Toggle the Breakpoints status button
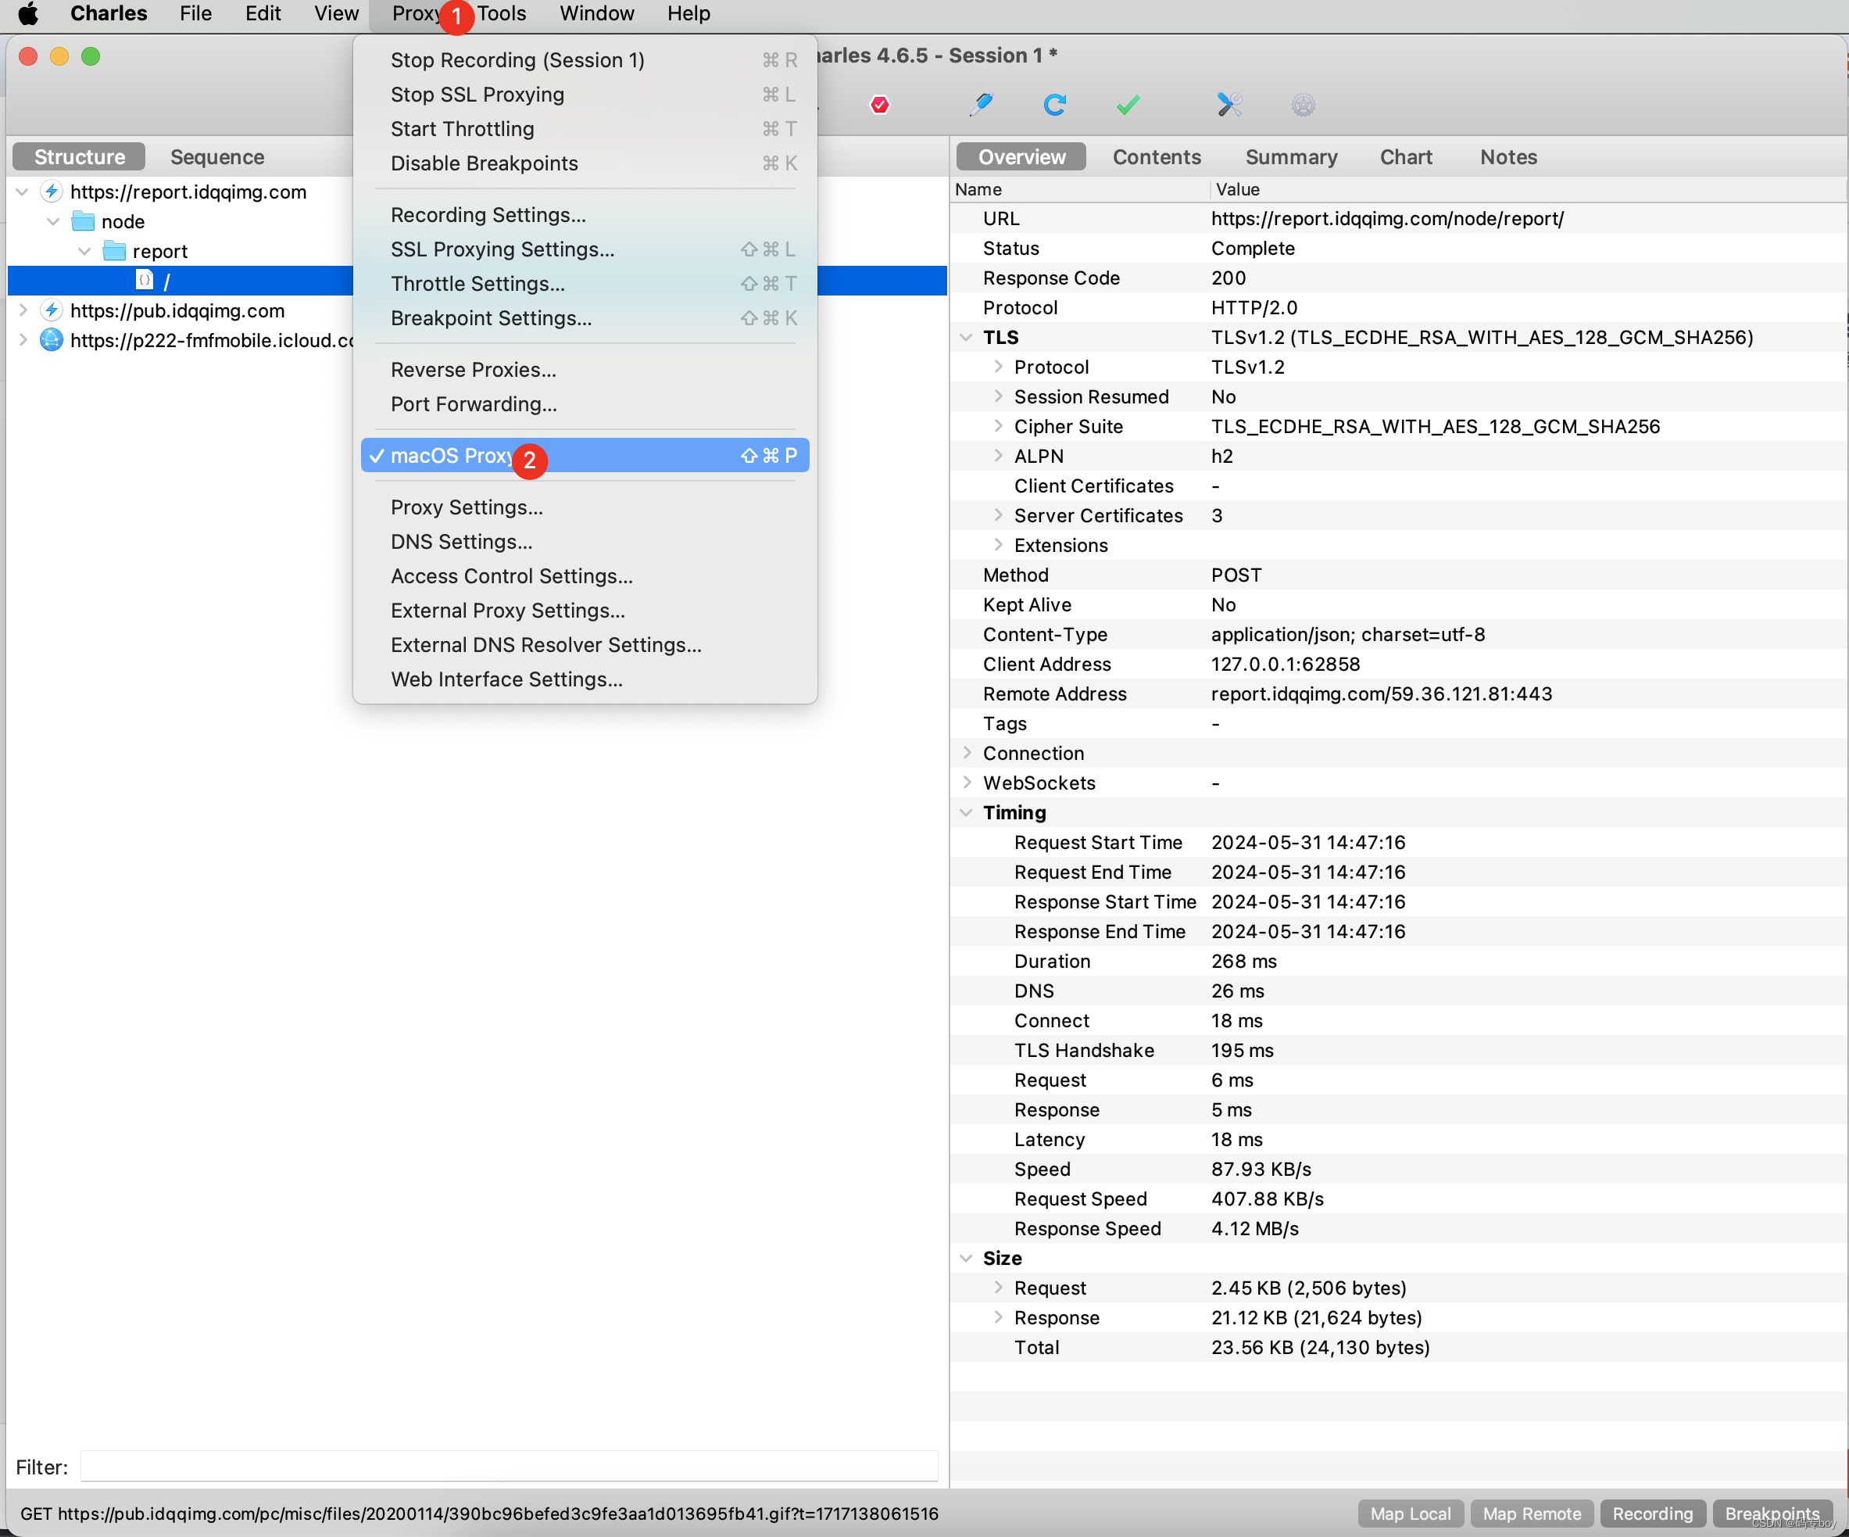This screenshot has height=1537, width=1849. pyautogui.click(x=1771, y=1514)
